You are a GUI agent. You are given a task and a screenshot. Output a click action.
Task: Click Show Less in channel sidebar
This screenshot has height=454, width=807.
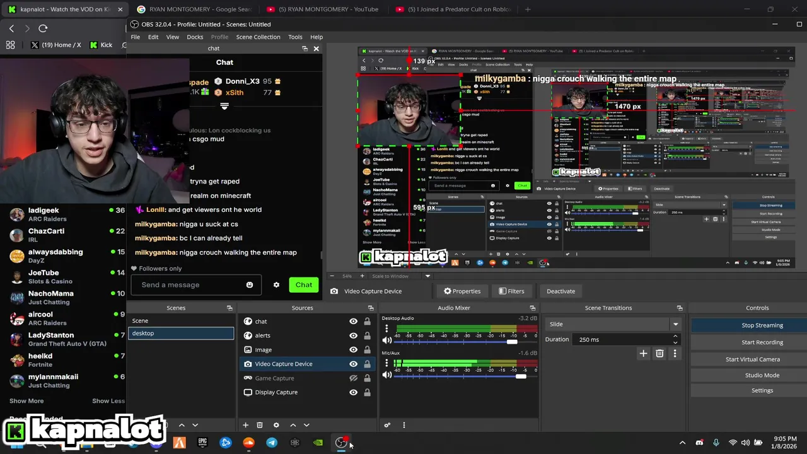pyautogui.click(x=108, y=401)
